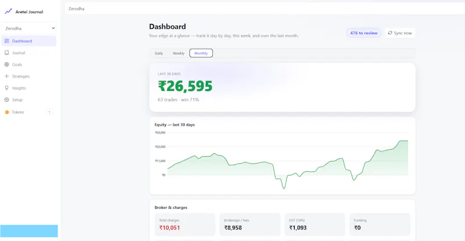Click the Zerodha top bar field
This screenshot has height=241, width=465.
264,9
